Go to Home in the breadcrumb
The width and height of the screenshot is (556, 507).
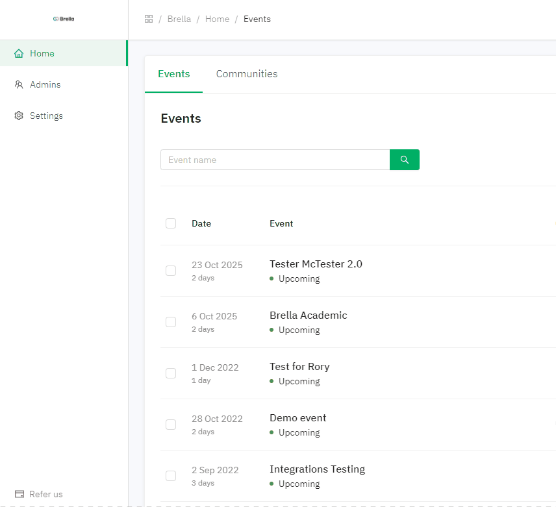point(218,19)
